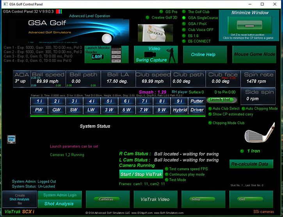Screen dimensions: 283x217
Task: Enable the GS Pro option
Action: pyautogui.click(x=161, y=12)
